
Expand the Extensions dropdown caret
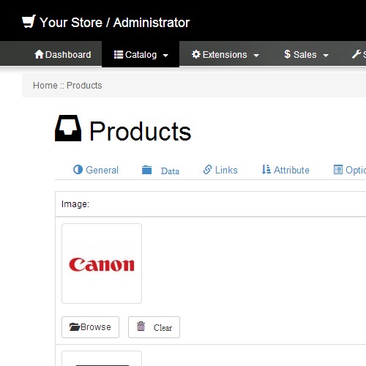coord(256,56)
